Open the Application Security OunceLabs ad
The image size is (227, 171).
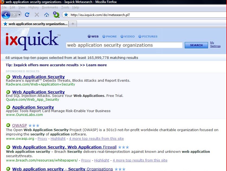click(33, 107)
